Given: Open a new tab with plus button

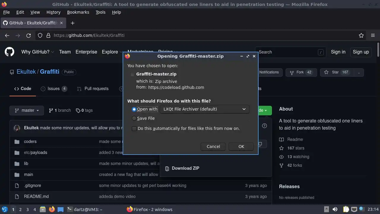Looking at the screenshot, I should click(x=72, y=23).
